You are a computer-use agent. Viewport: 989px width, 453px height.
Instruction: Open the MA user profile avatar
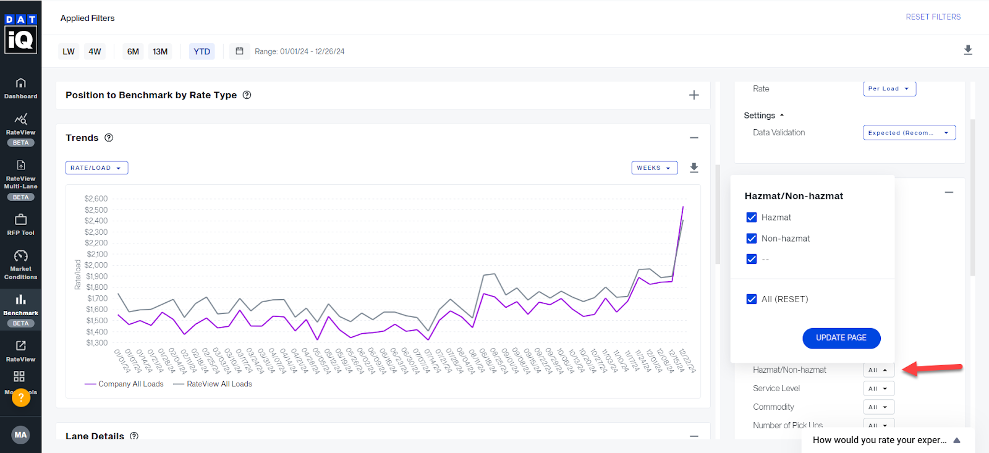20,434
